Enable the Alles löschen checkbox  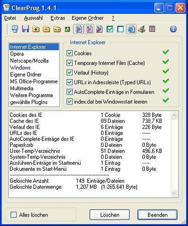click(13, 215)
